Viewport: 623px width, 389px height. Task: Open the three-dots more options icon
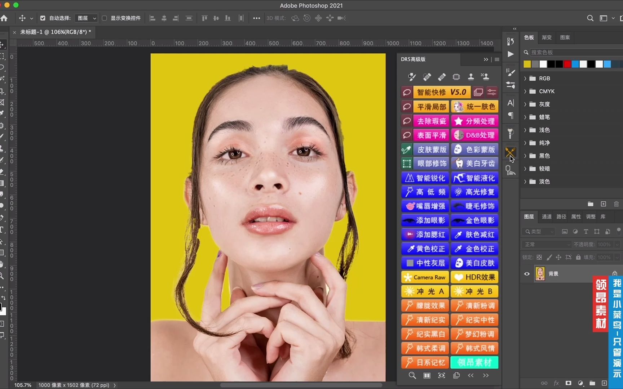pyautogui.click(x=256, y=18)
